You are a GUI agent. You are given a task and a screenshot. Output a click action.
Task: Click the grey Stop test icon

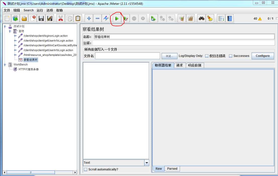[134, 18]
